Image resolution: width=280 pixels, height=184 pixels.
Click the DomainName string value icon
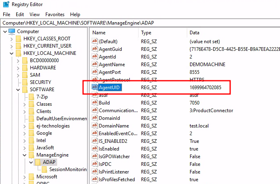coord(95,125)
